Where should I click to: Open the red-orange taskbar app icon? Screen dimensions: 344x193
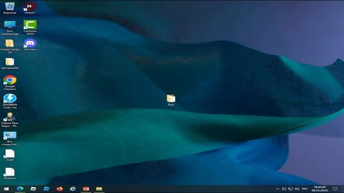[60, 189]
